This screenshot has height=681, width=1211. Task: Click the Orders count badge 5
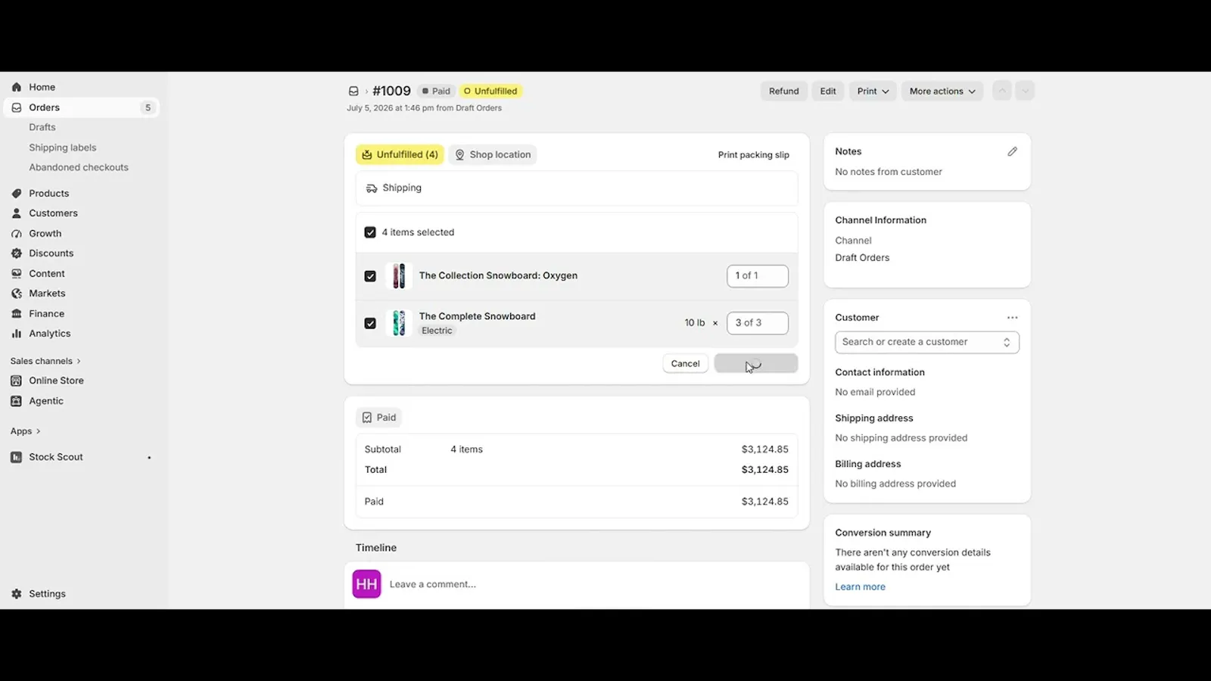point(148,107)
